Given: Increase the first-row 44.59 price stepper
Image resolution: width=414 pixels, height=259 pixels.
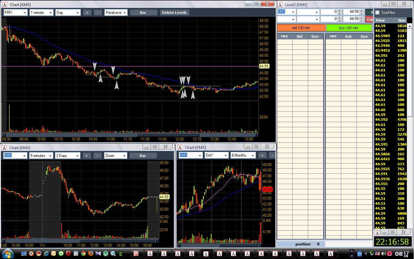Looking at the screenshot, I should [362, 11].
